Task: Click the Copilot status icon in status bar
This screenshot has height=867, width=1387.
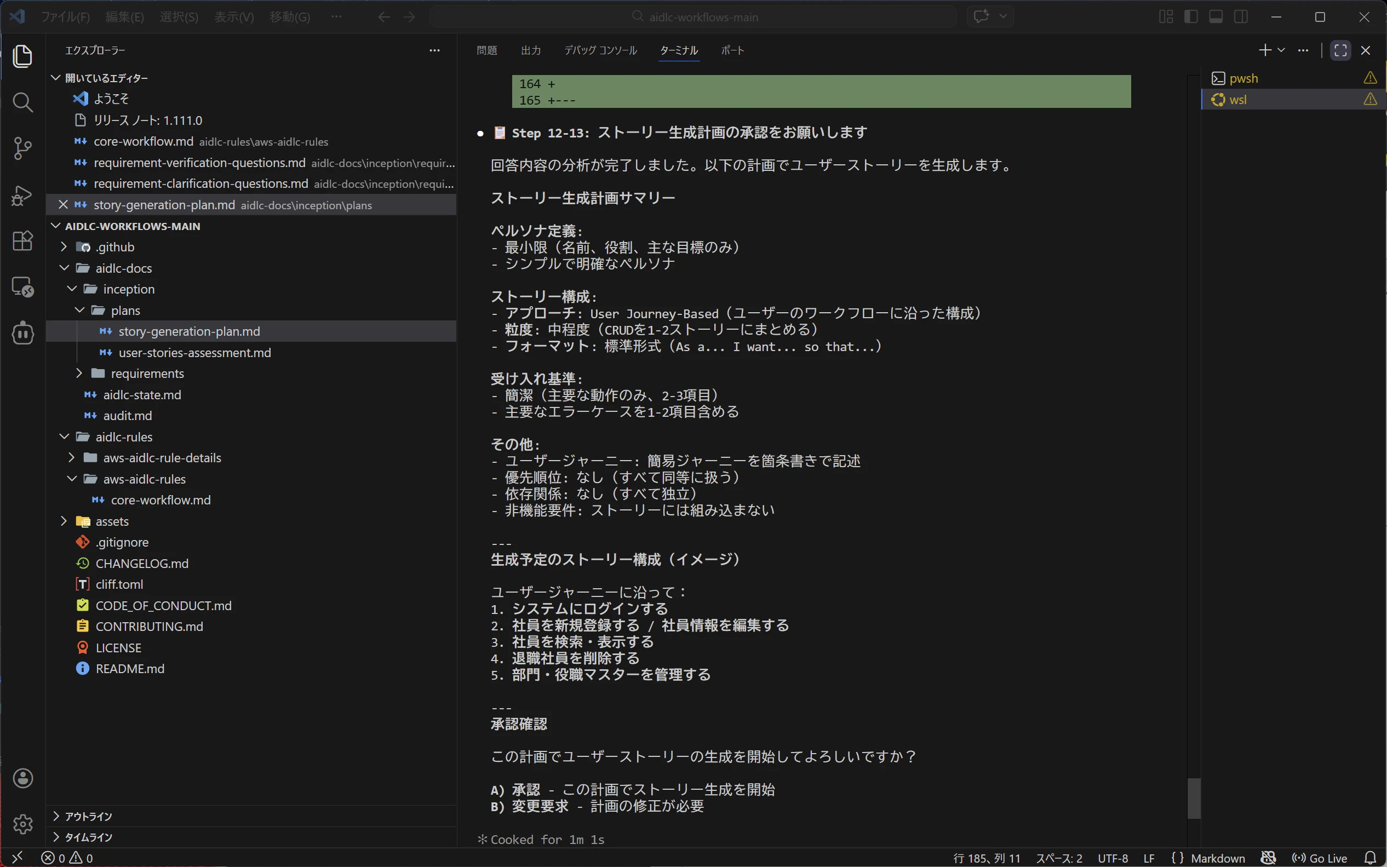Action: [x=1268, y=858]
